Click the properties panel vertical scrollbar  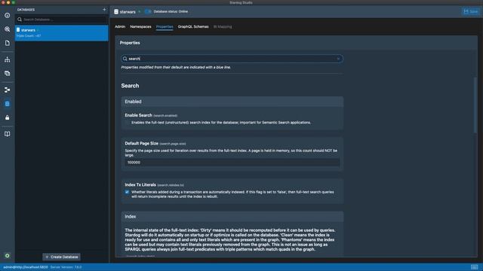[475, 105]
